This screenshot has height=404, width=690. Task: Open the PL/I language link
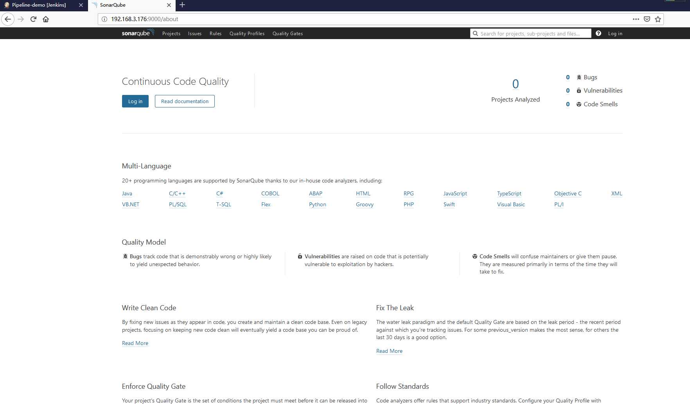click(559, 204)
